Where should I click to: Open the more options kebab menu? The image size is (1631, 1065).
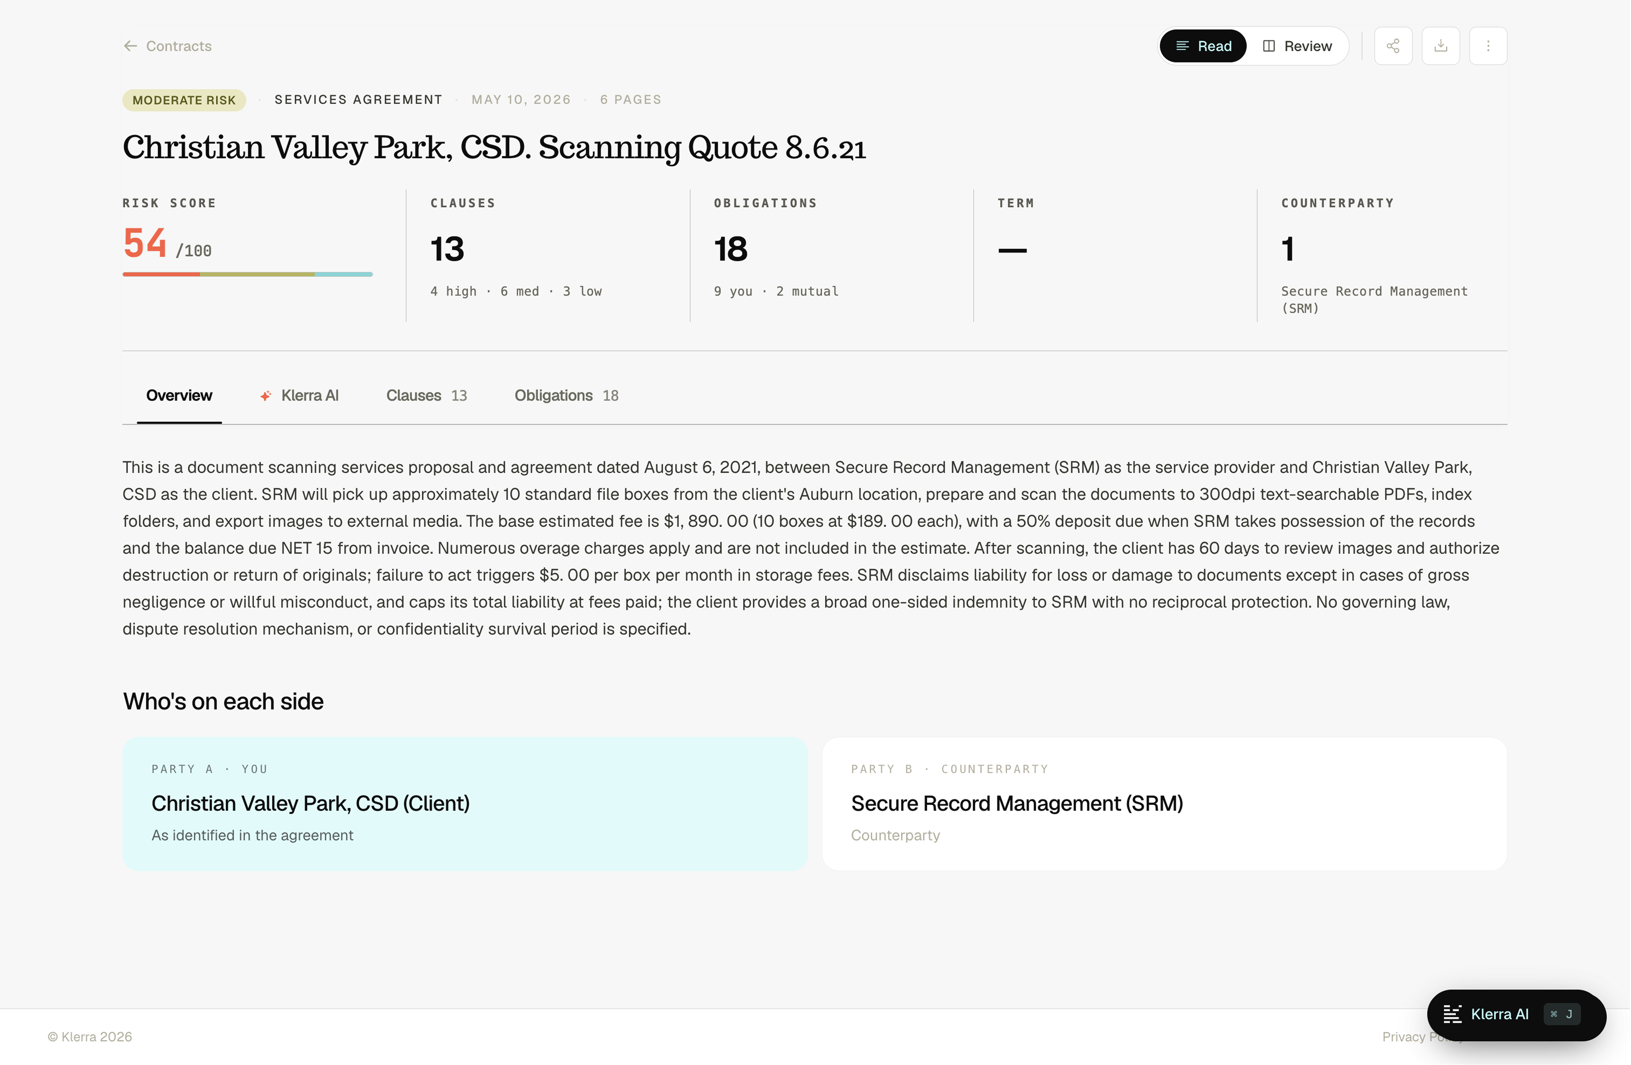(x=1488, y=46)
